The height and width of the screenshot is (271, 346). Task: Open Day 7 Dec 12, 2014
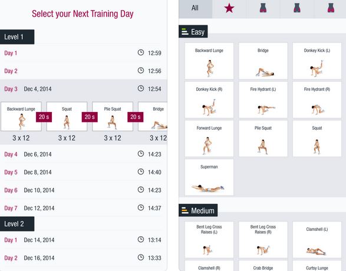[x=84, y=208]
